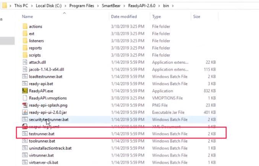Click the toolrunner.bat file icon
This screenshot has height=166, width=259.
pos(25,141)
